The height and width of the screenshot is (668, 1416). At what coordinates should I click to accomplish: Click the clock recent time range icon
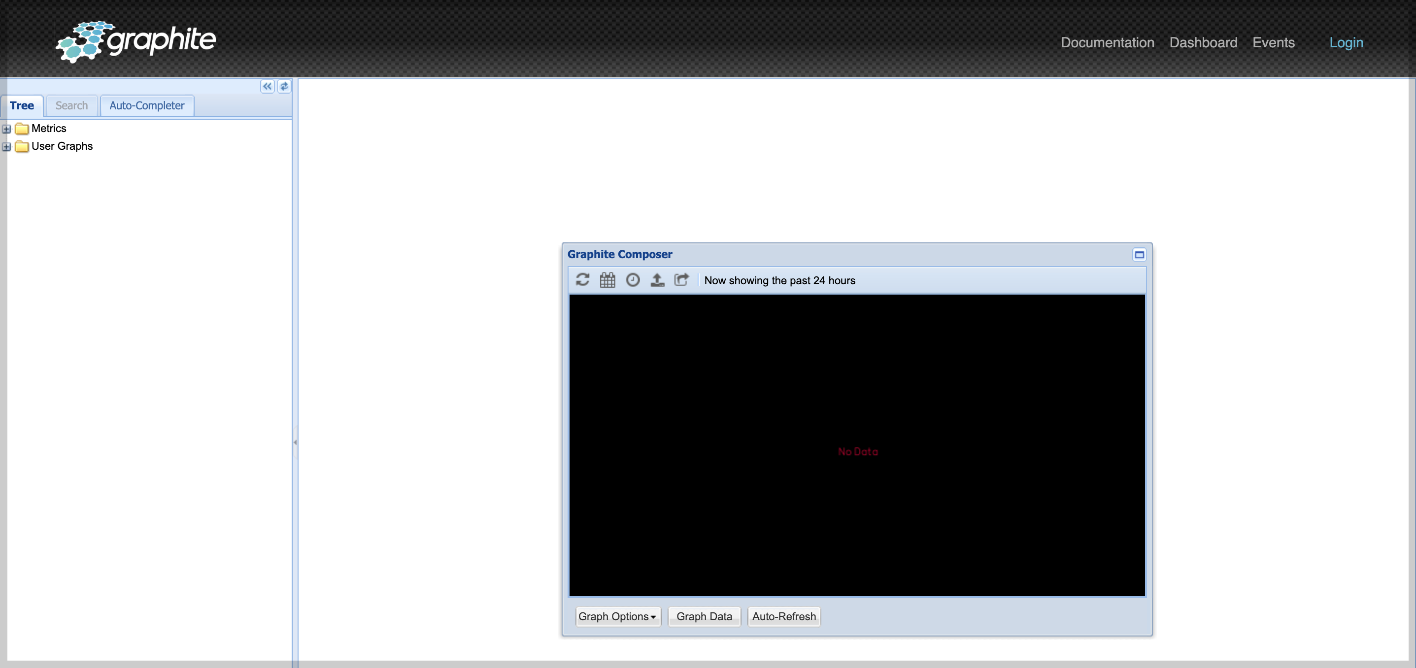click(633, 280)
